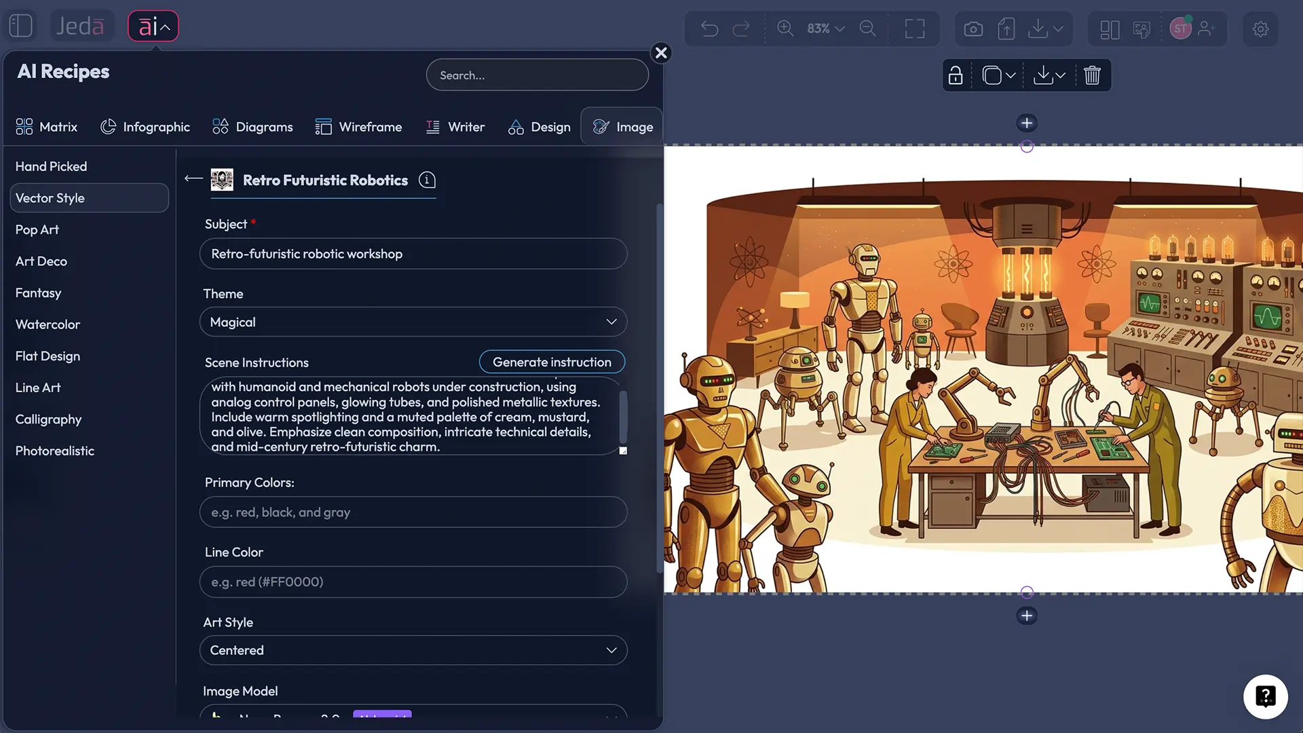Viewport: 1303px width, 733px height.
Task: Select Vector Style category
Action: (89, 198)
